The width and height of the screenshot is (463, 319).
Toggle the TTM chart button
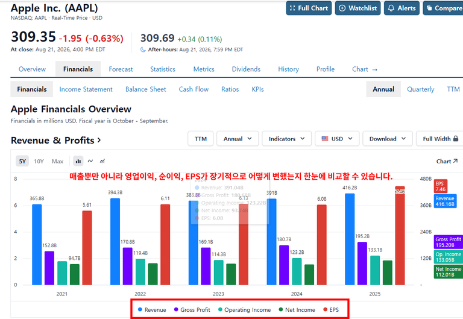click(201, 139)
